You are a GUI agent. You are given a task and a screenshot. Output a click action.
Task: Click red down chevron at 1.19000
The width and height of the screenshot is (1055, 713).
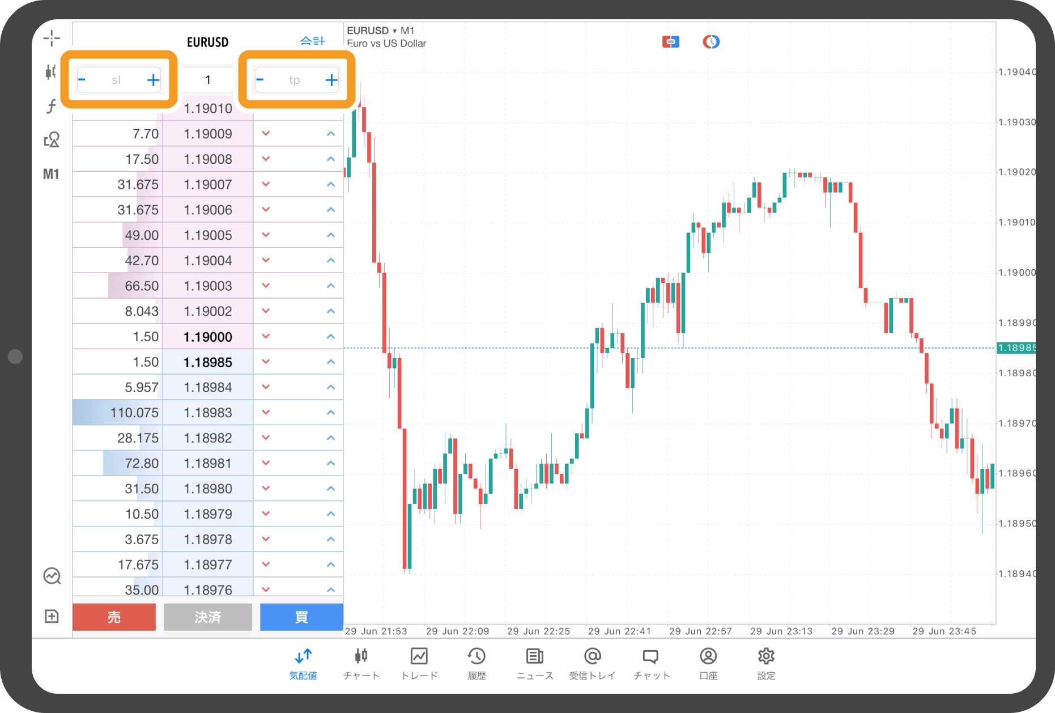pyautogui.click(x=266, y=337)
